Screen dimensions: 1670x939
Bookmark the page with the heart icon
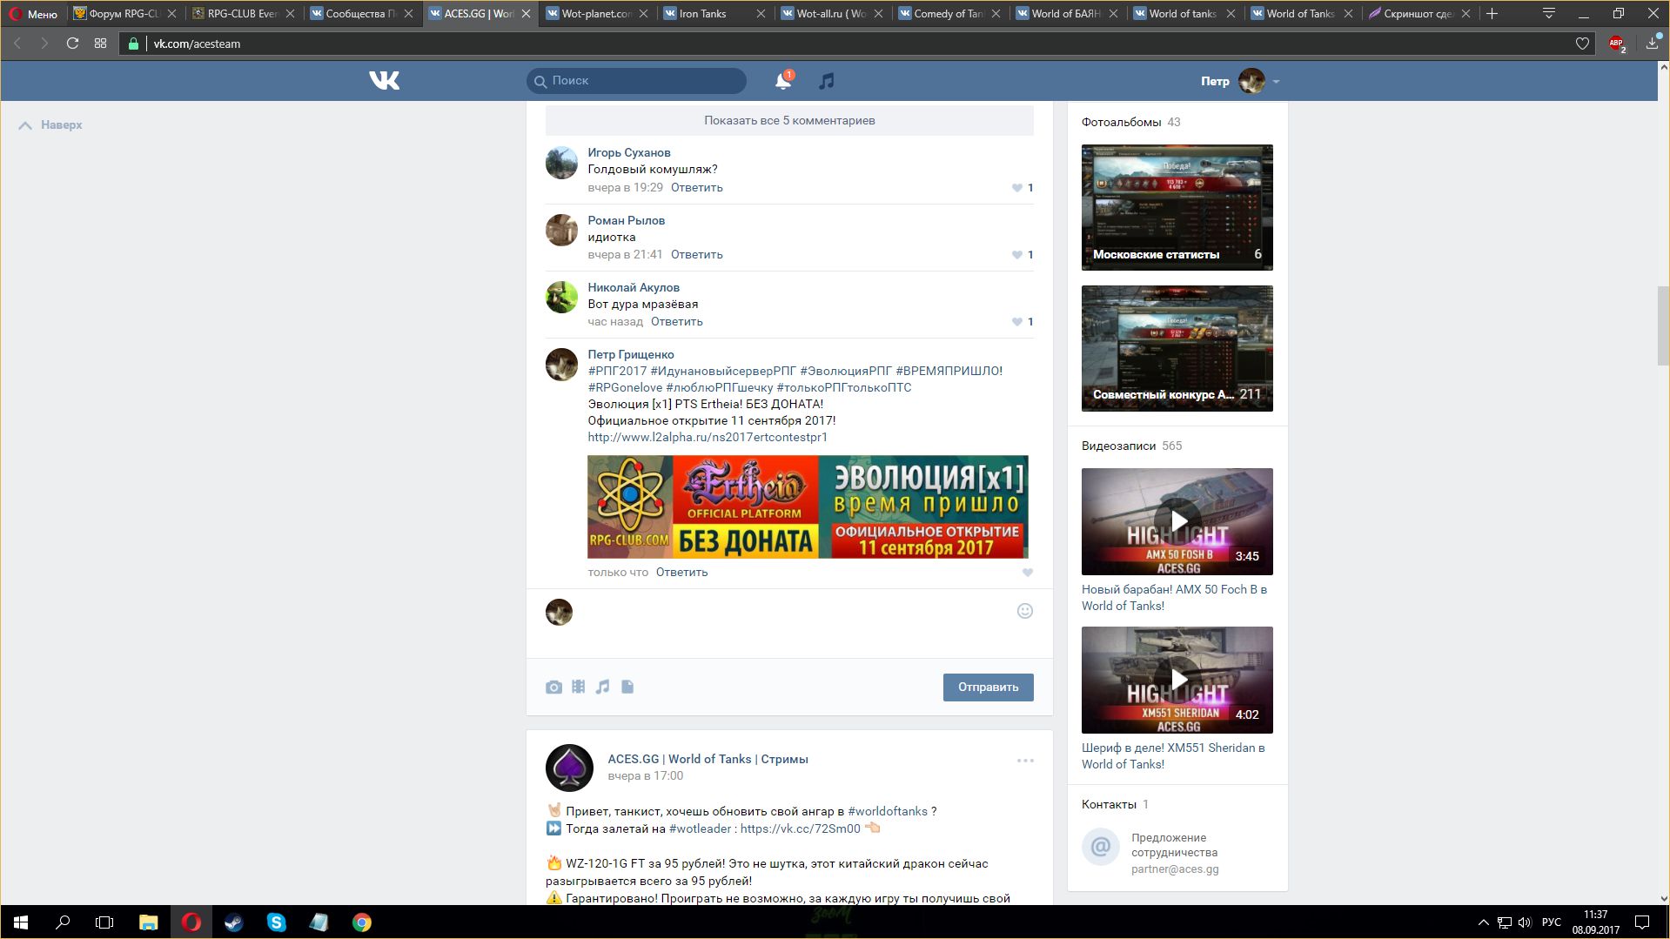tap(1582, 44)
